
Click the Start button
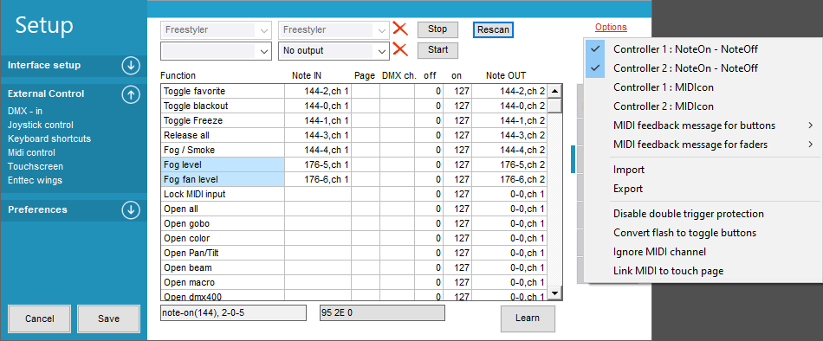coord(437,50)
